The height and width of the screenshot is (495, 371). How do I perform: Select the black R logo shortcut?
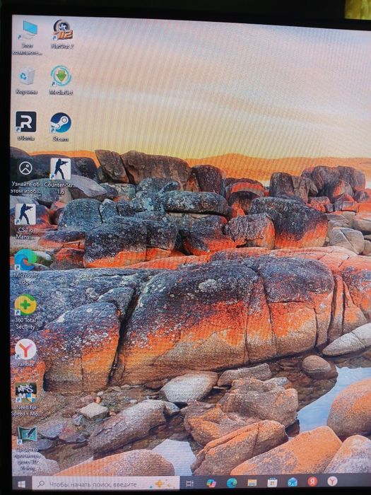coord(26,126)
